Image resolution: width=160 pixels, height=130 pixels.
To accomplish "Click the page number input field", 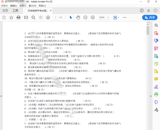I will pyautogui.click(x=56, y=17).
